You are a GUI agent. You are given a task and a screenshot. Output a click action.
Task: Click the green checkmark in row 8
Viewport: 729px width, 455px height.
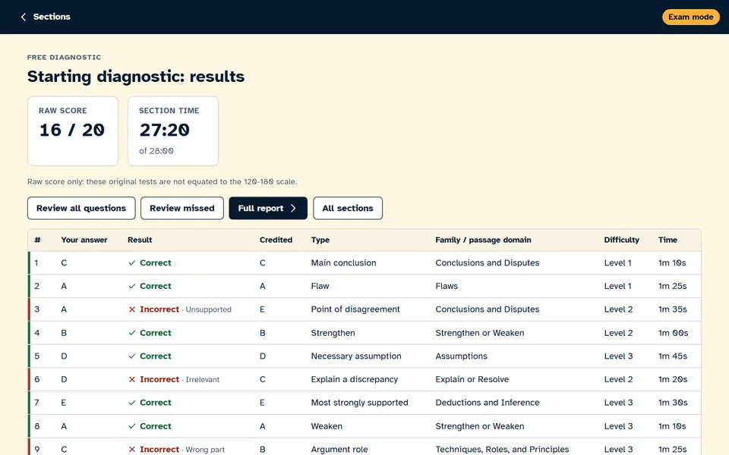[132, 426]
